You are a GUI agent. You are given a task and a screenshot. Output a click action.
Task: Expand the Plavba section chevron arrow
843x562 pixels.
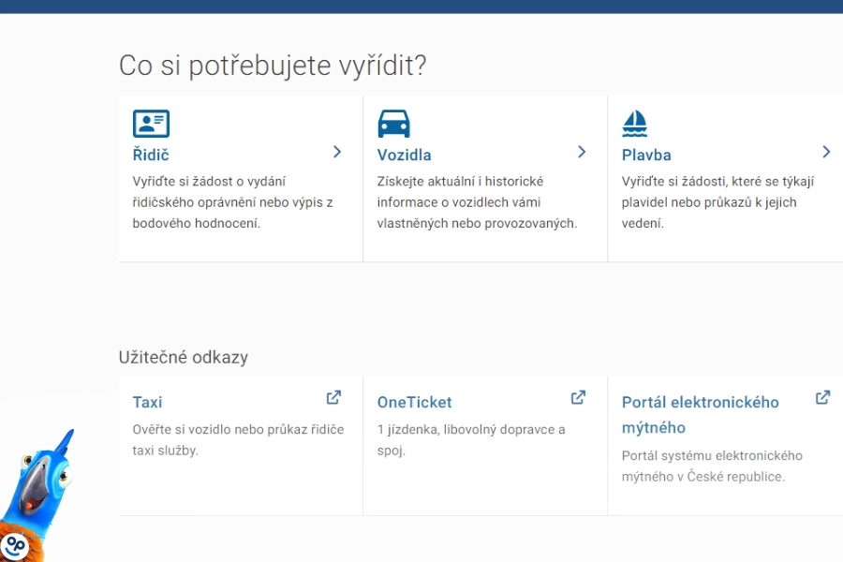click(826, 152)
